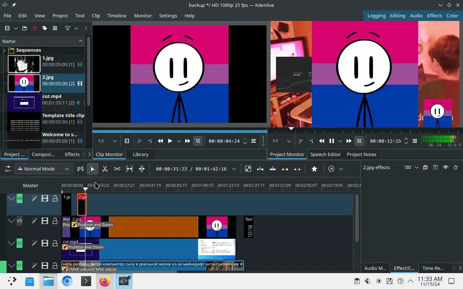Click the Favorite effects star icon
The width and height of the screenshot is (463, 289).
click(x=314, y=169)
